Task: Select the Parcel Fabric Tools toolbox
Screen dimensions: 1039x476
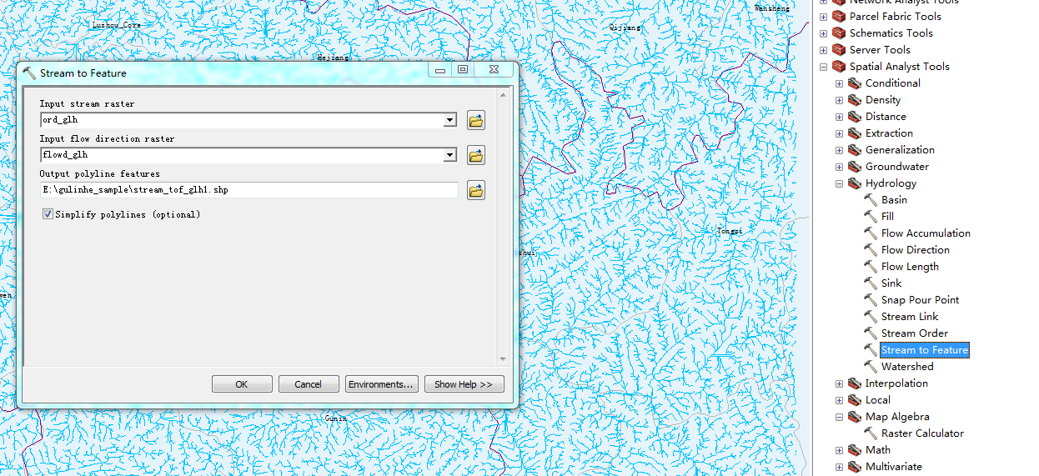Action: 895,17
